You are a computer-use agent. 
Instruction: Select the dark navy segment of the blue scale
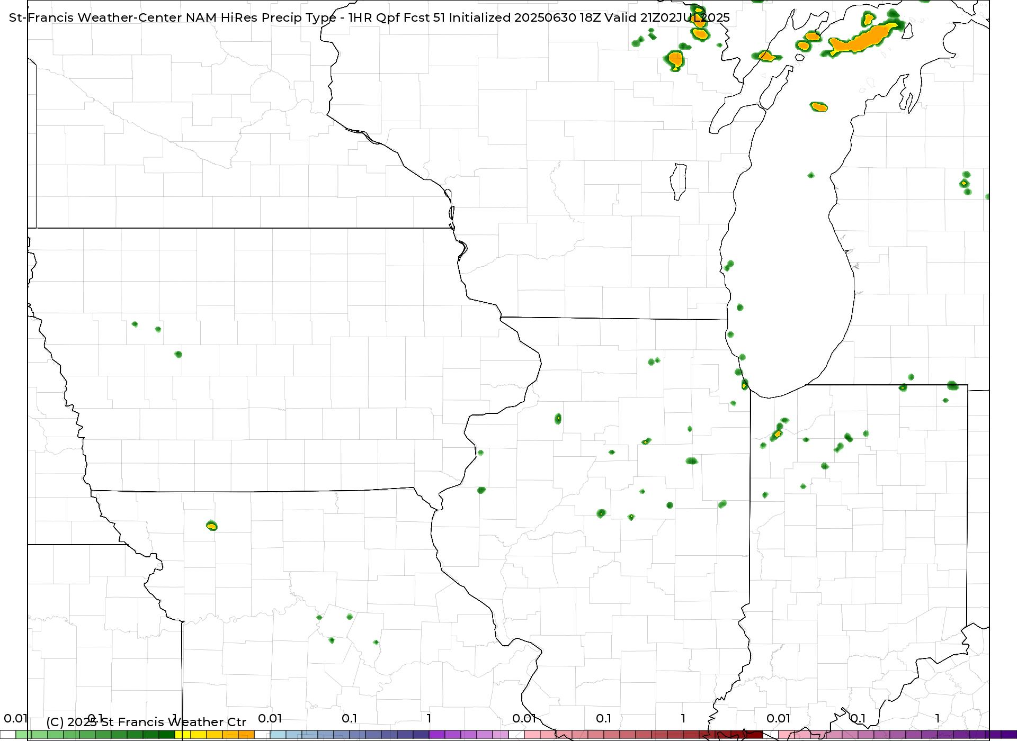421,735
